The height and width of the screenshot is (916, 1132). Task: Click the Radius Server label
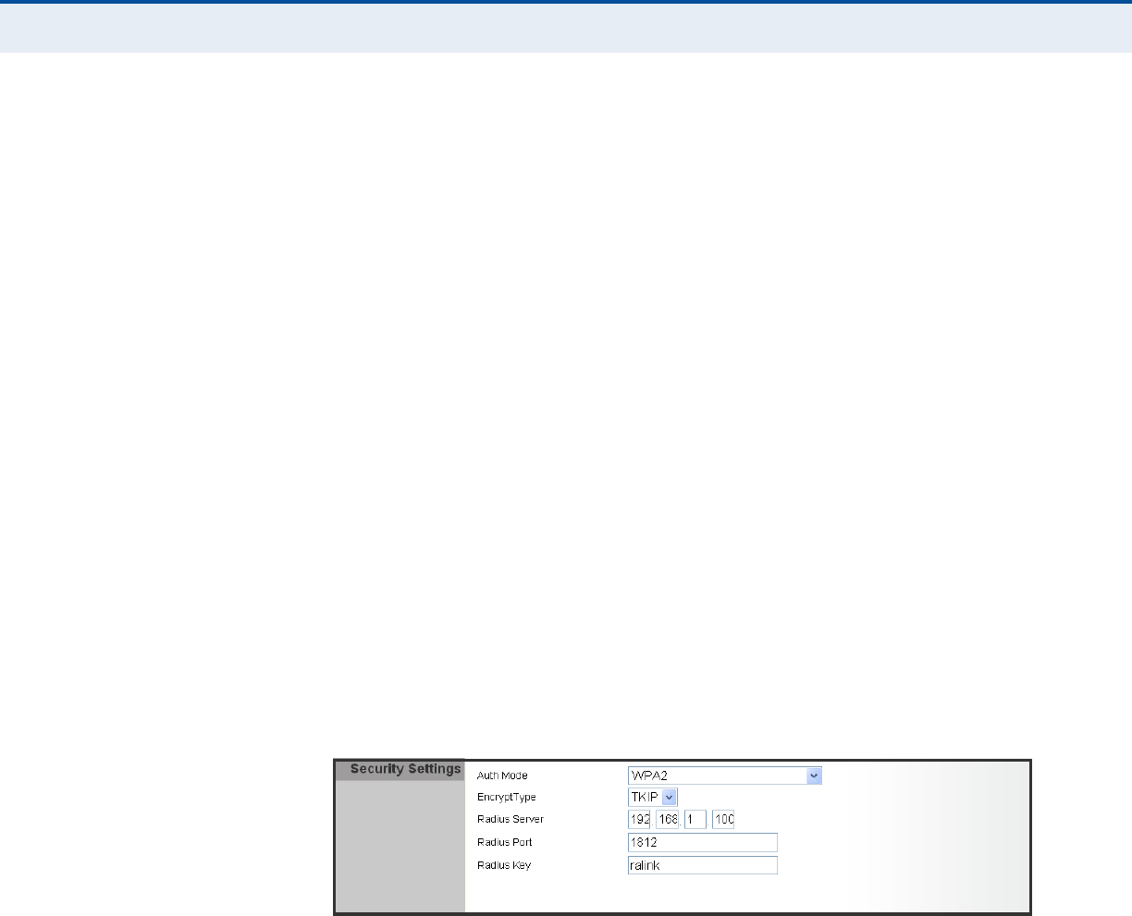click(511, 820)
